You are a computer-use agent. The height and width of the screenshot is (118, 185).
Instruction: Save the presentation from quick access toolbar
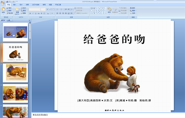pos(7,2)
